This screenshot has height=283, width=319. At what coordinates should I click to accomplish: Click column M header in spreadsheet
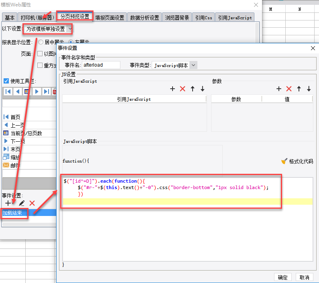pos(270,9)
